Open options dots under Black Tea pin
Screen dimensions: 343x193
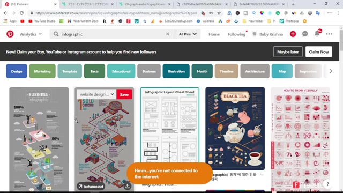pyautogui.click(x=262, y=174)
